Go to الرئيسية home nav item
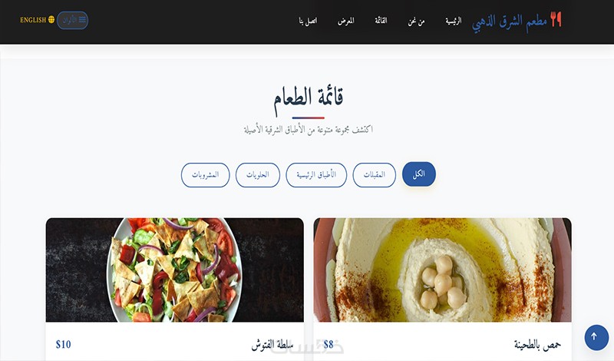Screen dimensions: 614x361 point(454,21)
